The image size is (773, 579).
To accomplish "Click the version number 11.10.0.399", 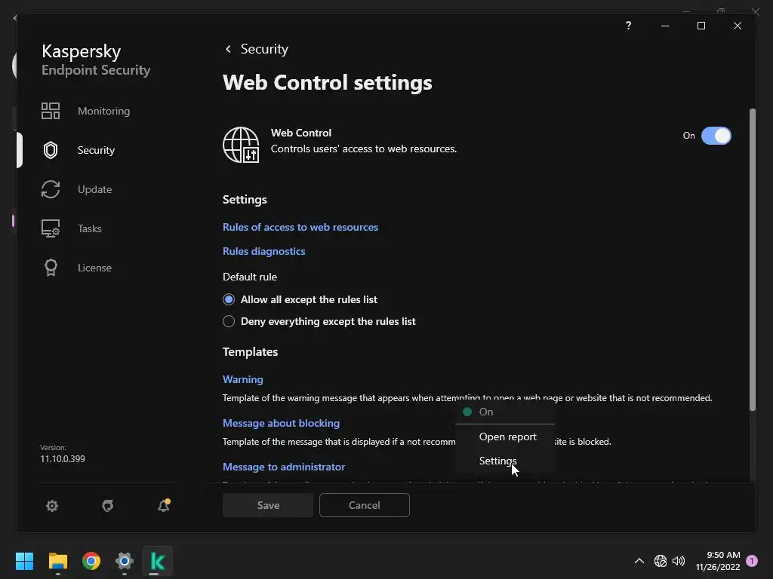I will click(63, 459).
